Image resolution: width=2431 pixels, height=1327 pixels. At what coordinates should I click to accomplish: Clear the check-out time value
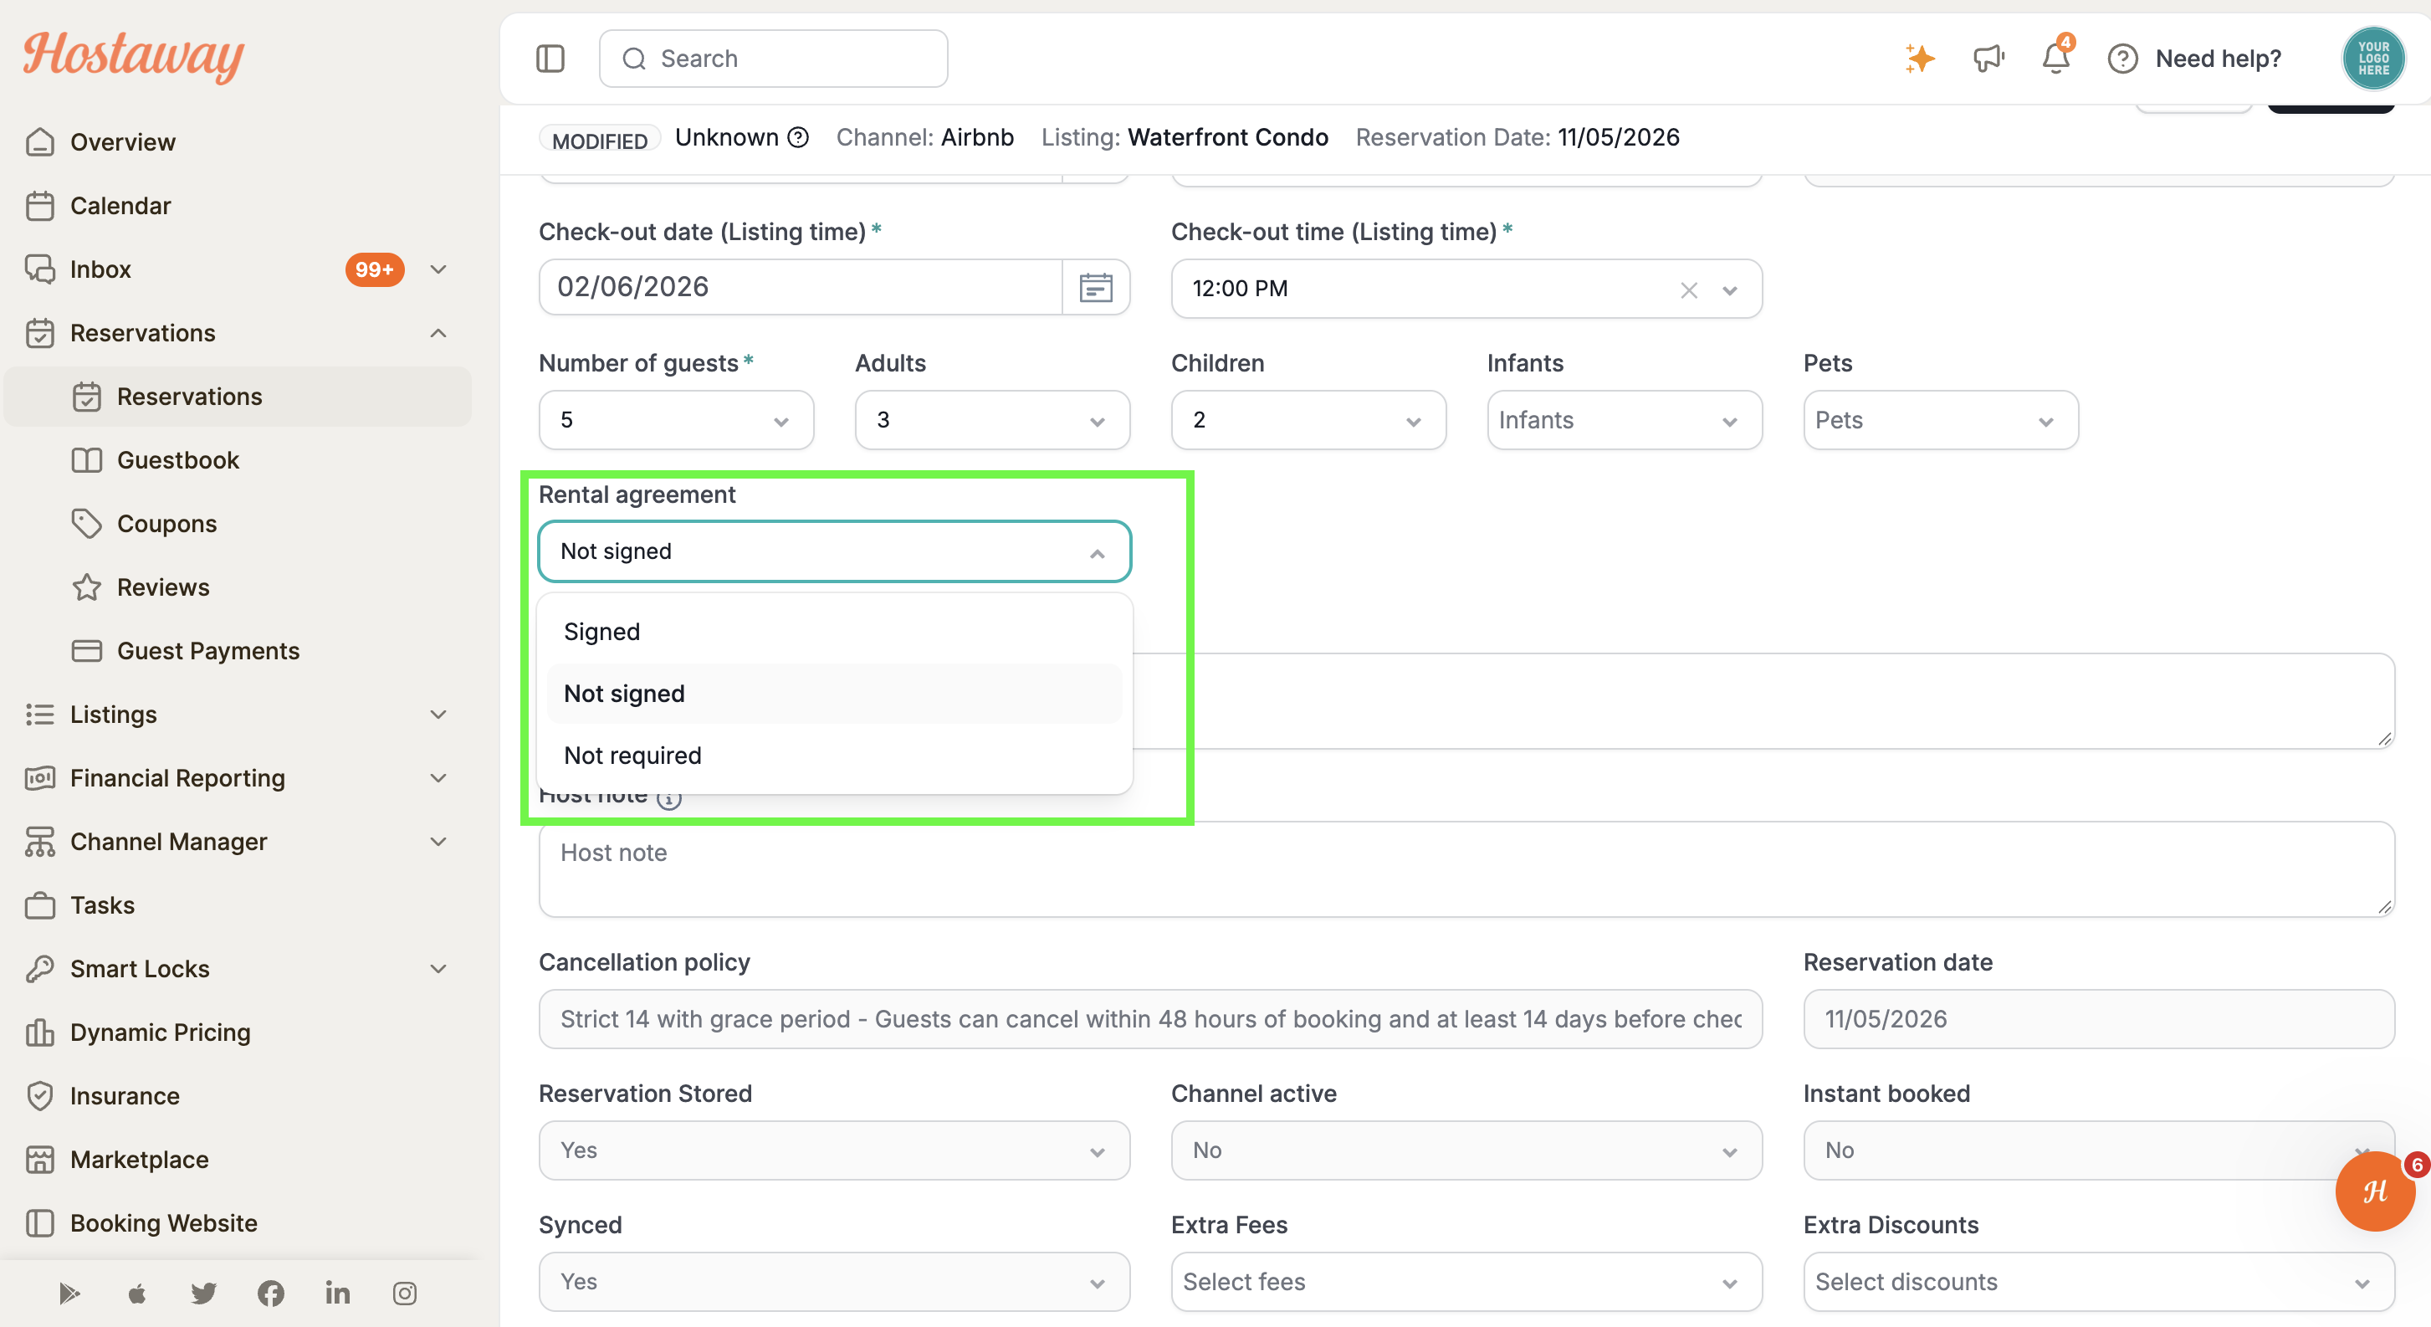(1688, 289)
